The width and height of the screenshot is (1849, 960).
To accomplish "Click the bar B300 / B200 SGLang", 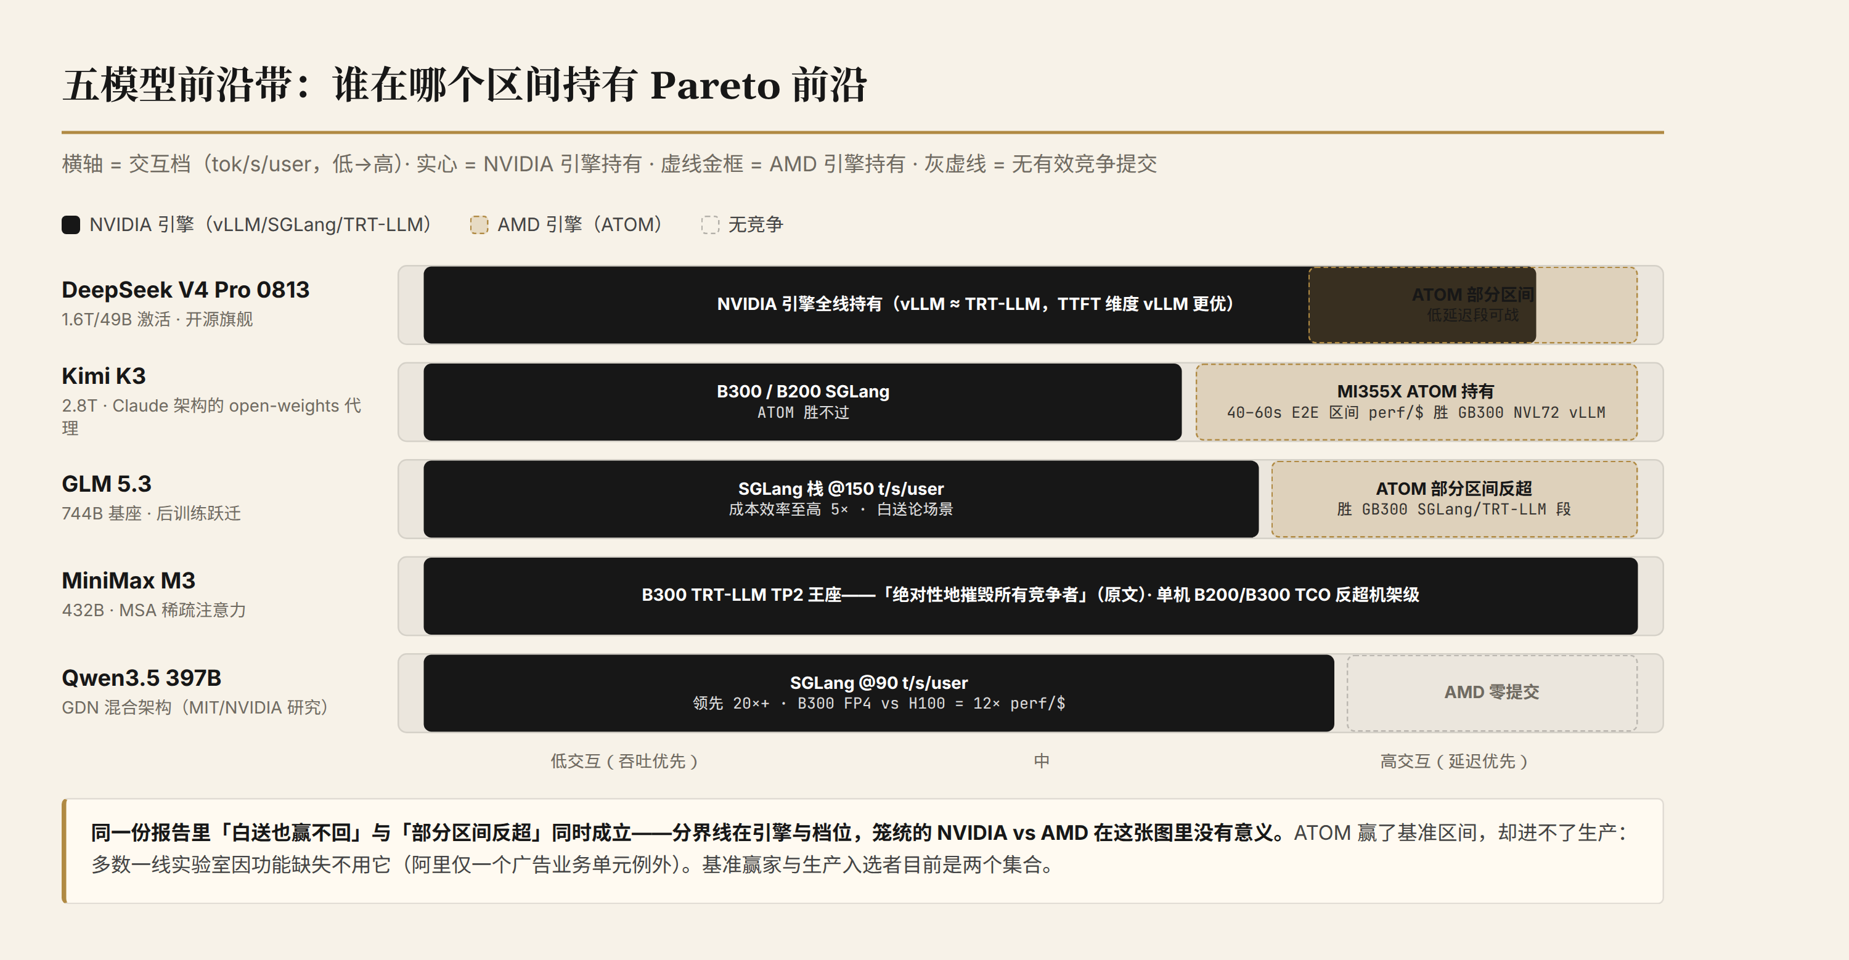I will coord(802,402).
